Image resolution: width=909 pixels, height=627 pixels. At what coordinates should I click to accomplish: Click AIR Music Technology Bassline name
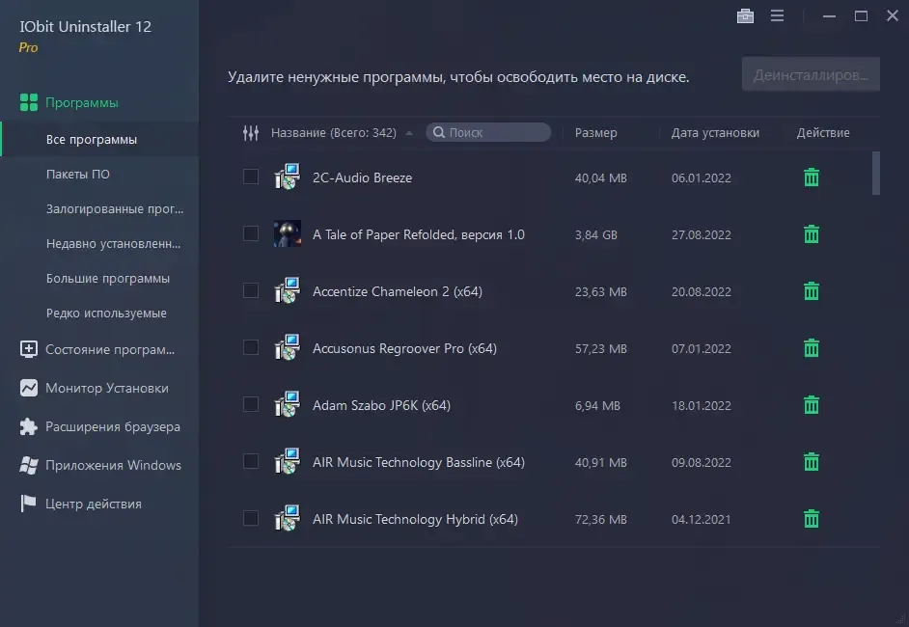tap(418, 462)
